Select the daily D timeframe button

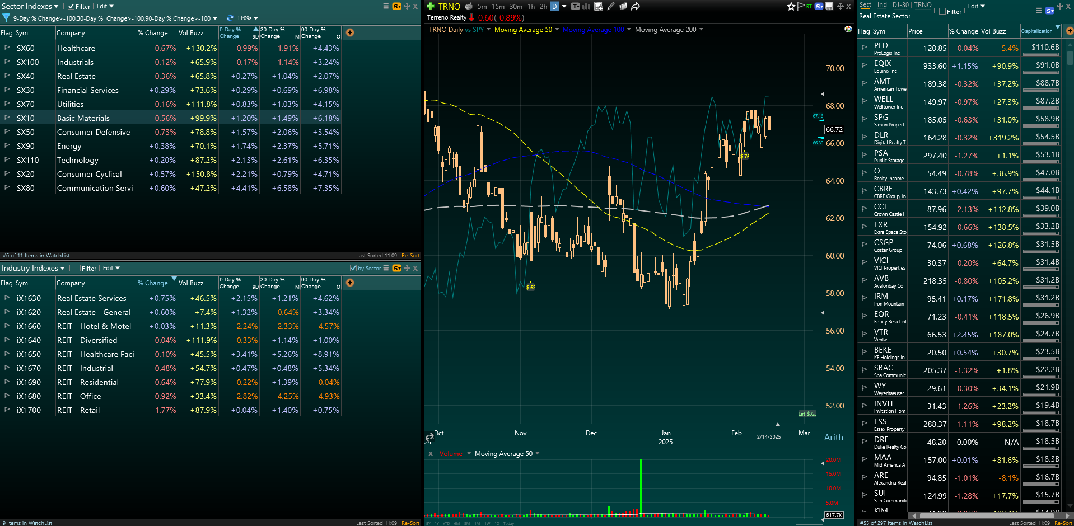pyautogui.click(x=554, y=6)
